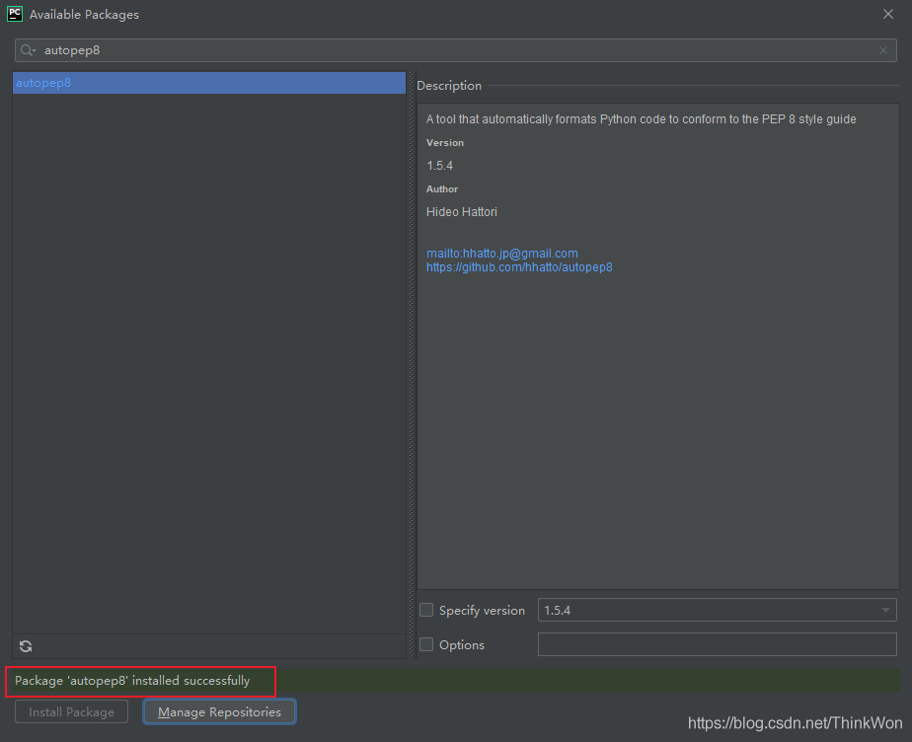Focus the package search field
The image size is (912, 742).
454,50
